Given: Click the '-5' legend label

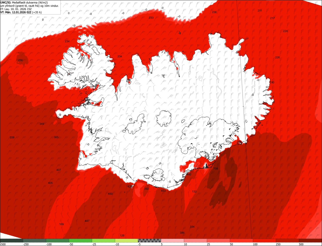Looking at the screenshot, I should (140, 244).
